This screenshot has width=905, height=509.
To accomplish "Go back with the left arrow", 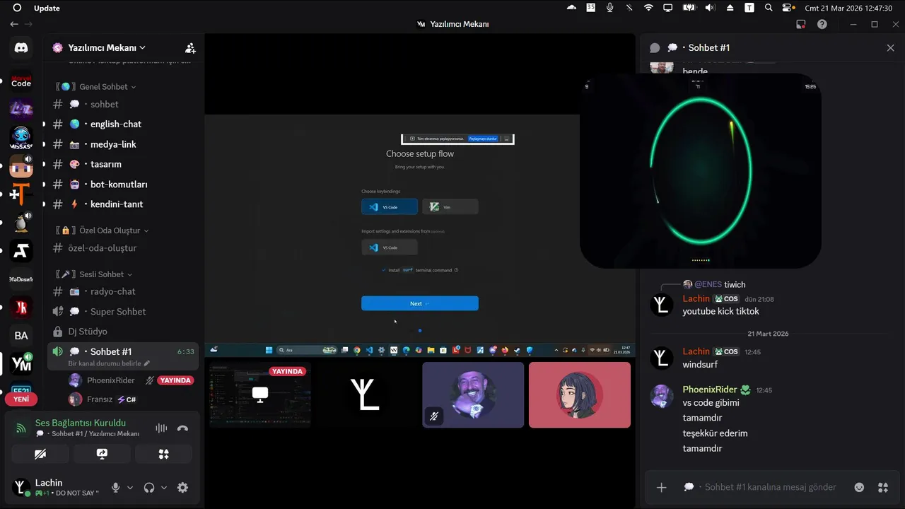I will point(14,24).
